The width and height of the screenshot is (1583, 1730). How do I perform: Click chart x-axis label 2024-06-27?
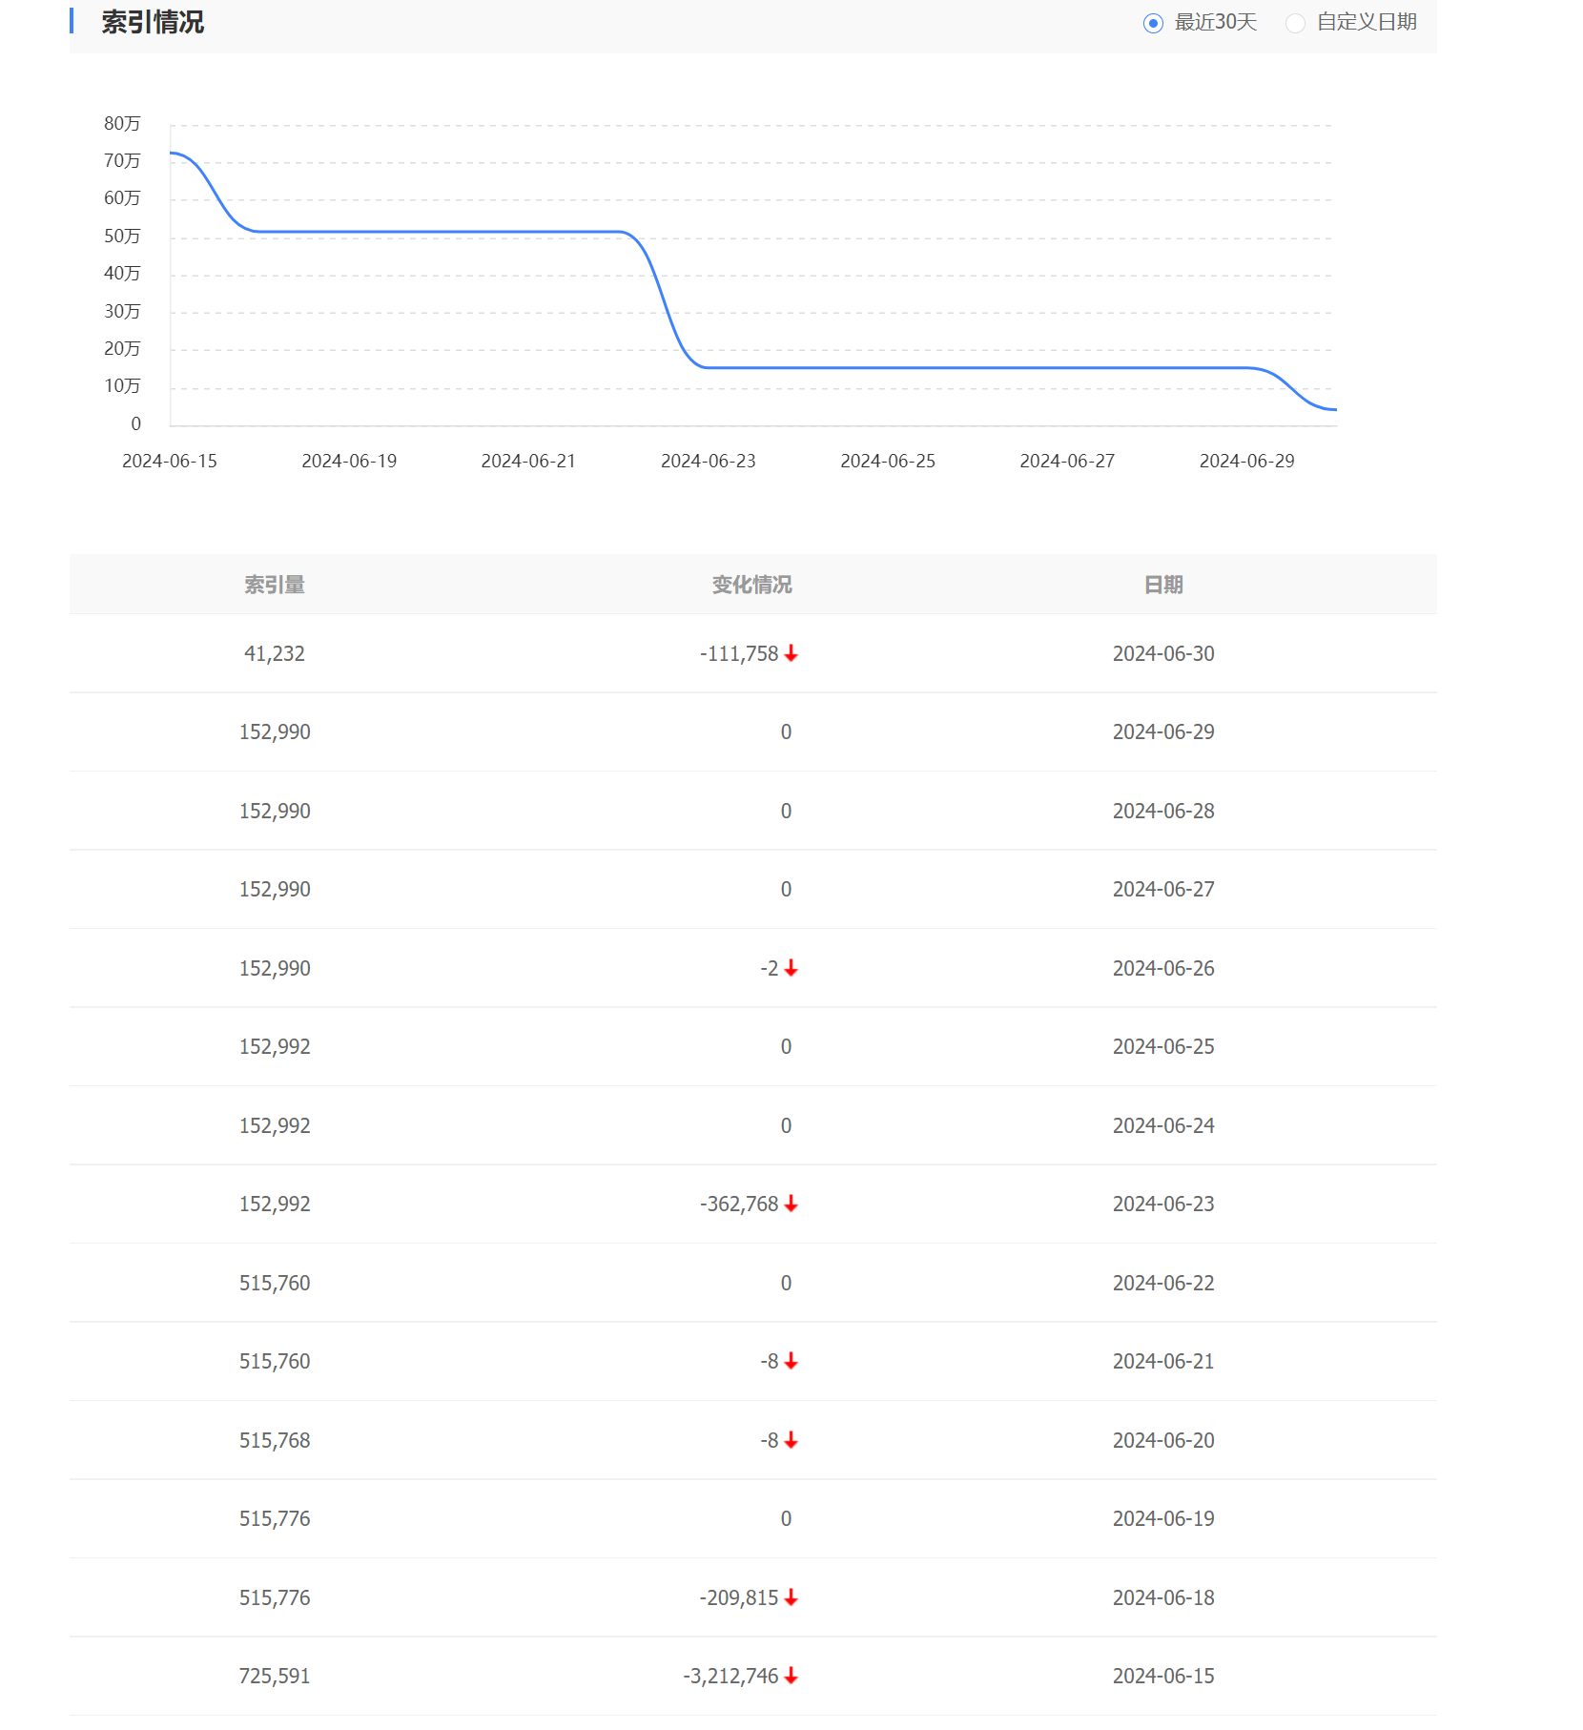coord(1067,461)
